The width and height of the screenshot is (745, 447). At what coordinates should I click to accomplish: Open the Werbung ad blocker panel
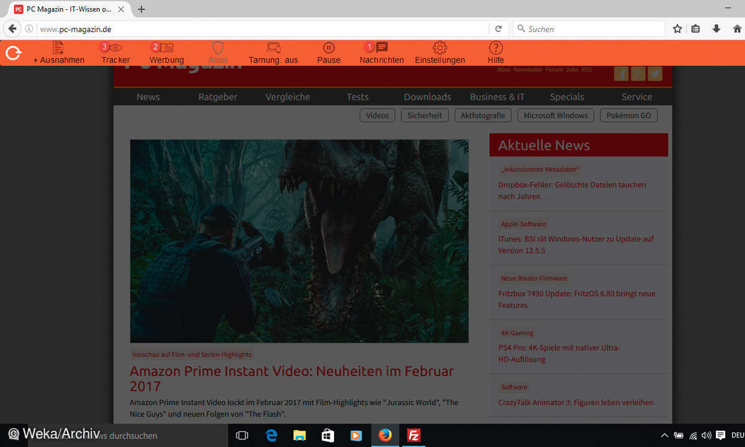[166, 53]
